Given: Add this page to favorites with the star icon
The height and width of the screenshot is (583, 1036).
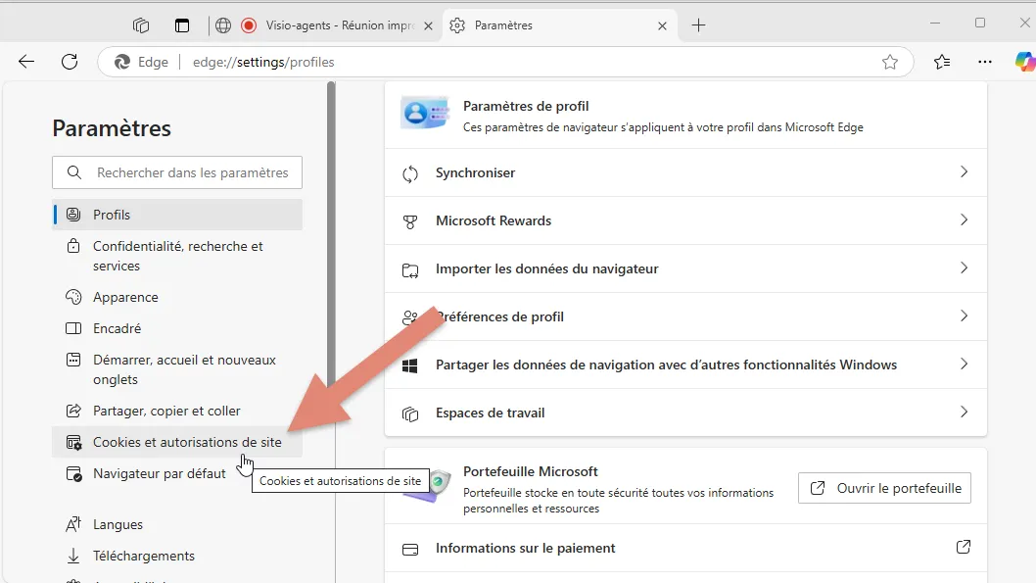Looking at the screenshot, I should pos(890,62).
